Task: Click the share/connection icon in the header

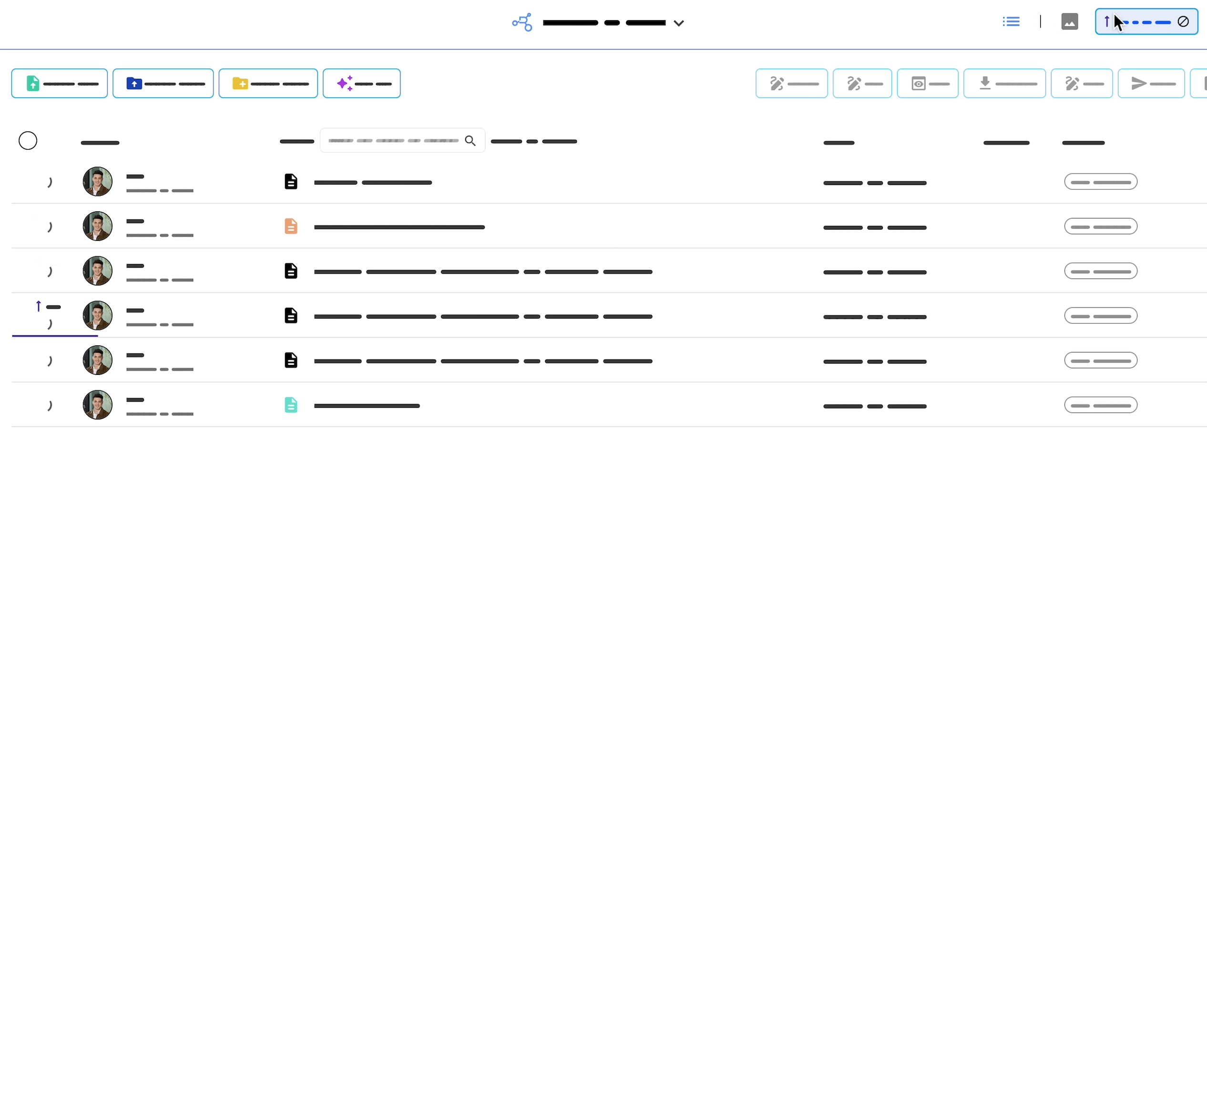Action: [x=522, y=22]
